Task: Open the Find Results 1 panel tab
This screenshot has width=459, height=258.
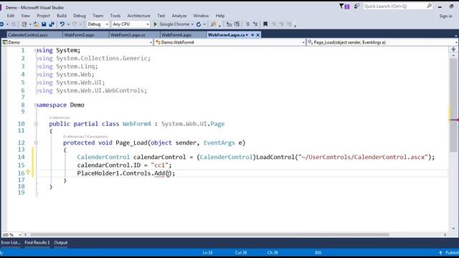Action: (37, 242)
